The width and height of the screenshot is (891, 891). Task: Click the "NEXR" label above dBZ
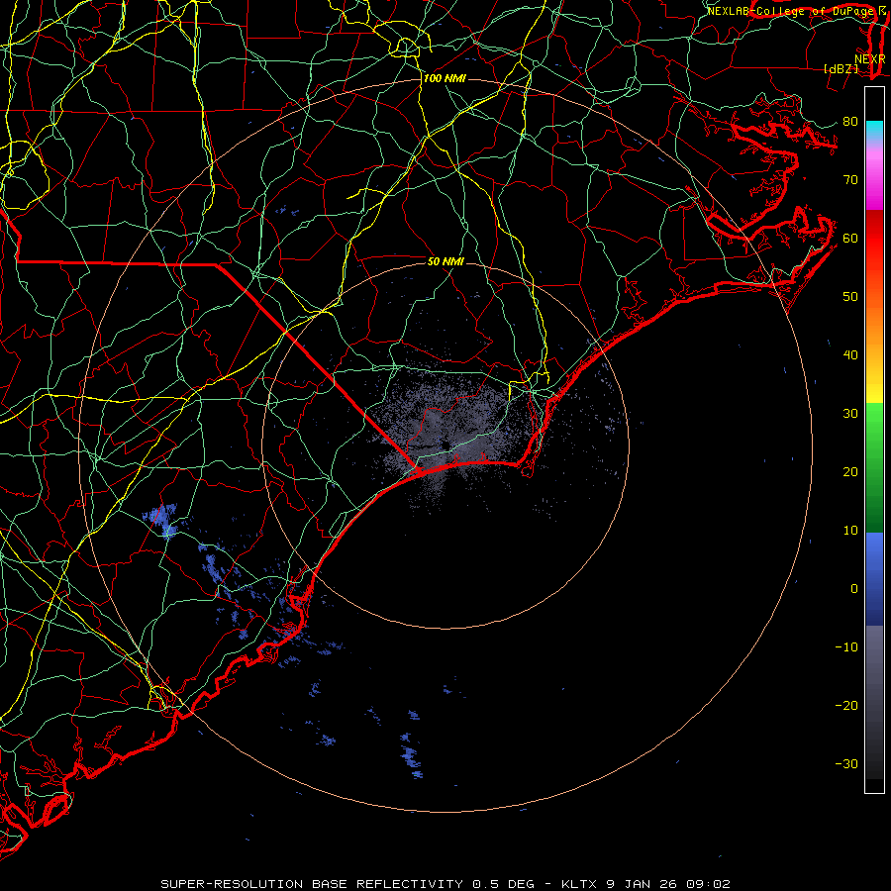tap(870, 58)
